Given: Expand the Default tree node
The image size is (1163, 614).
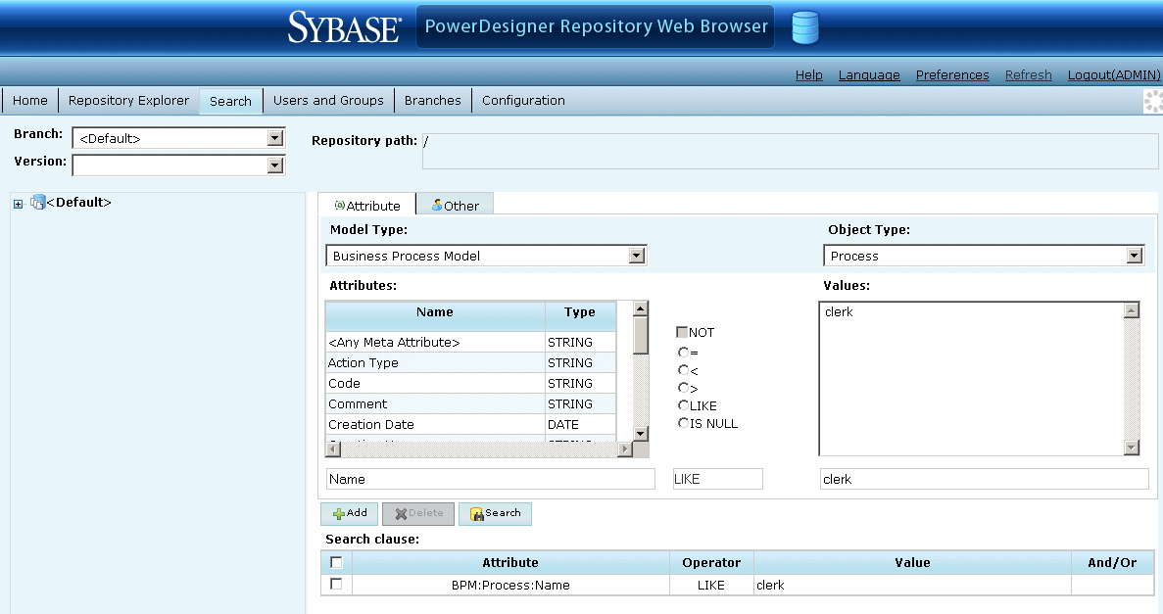Looking at the screenshot, I should click(18, 204).
